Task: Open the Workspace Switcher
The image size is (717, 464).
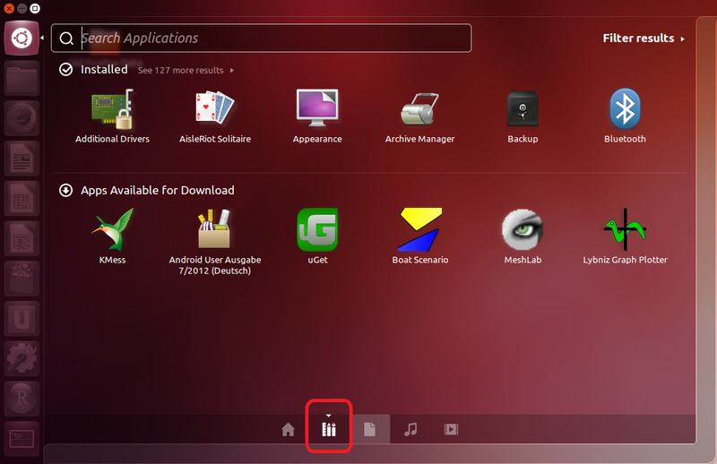Action: click(22, 438)
